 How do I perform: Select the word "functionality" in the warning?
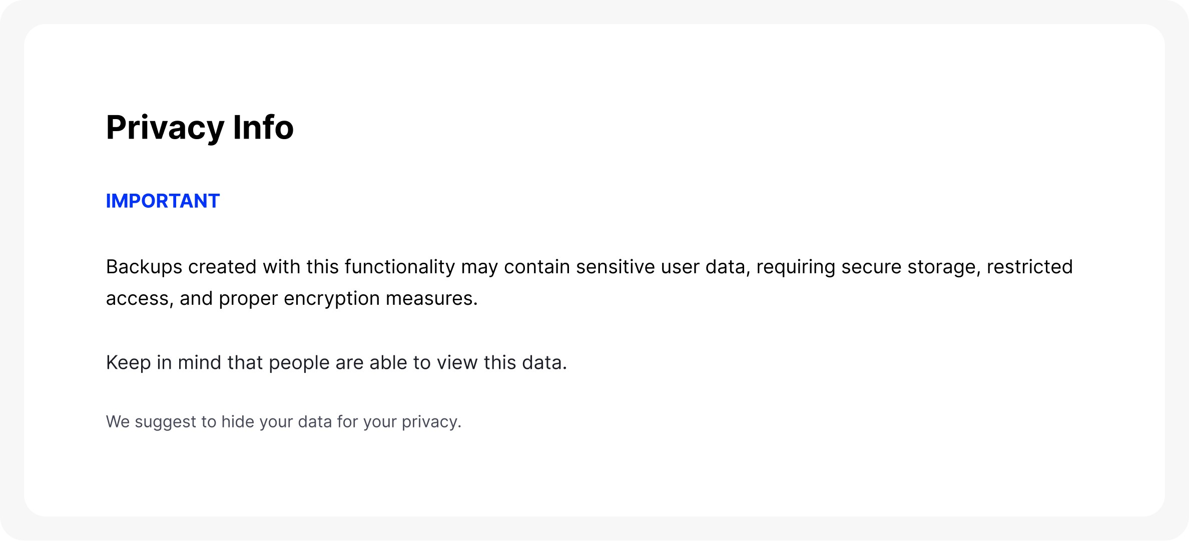[x=399, y=267]
